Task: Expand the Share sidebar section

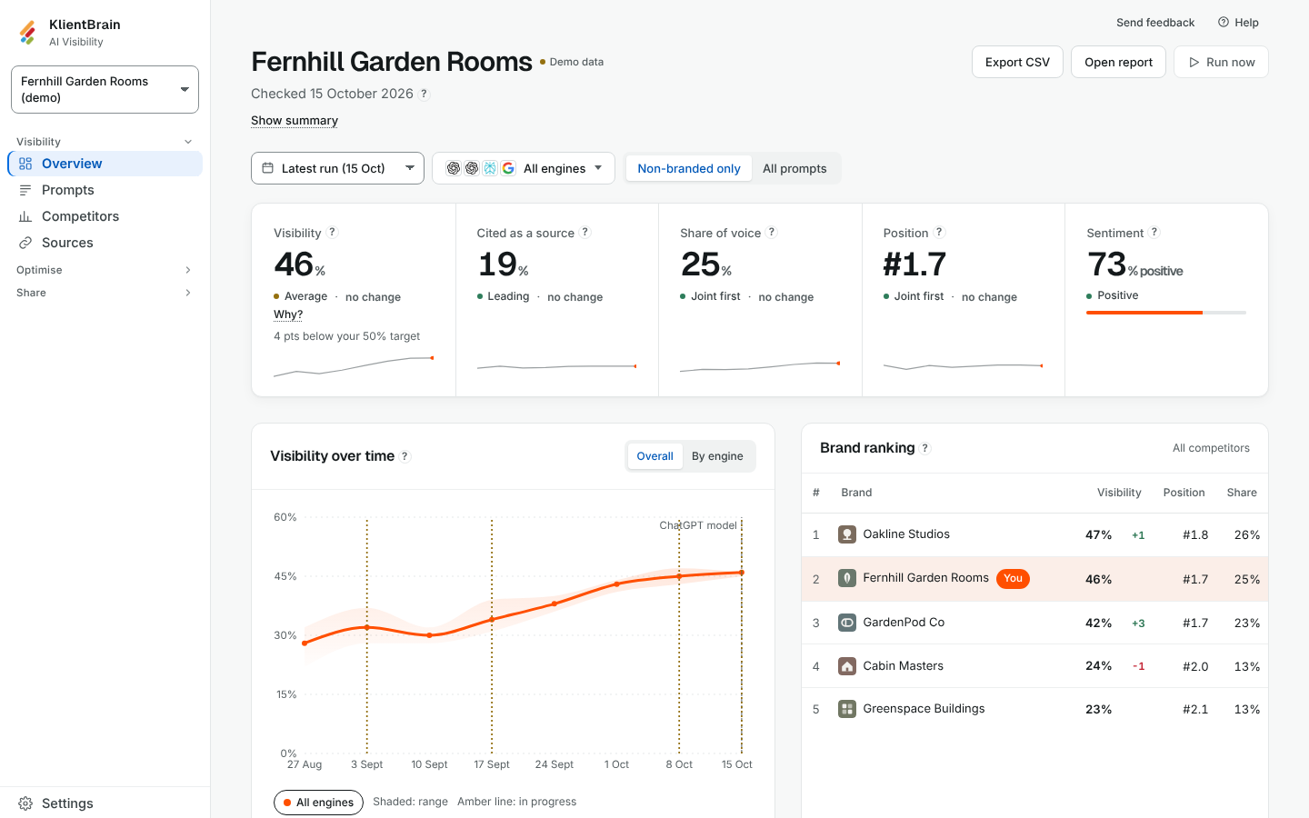Action: [105, 293]
